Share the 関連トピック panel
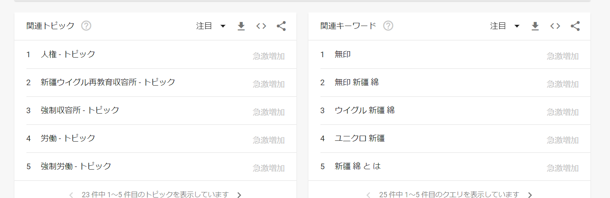This screenshot has width=610, height=198. (x=281, y=26)
